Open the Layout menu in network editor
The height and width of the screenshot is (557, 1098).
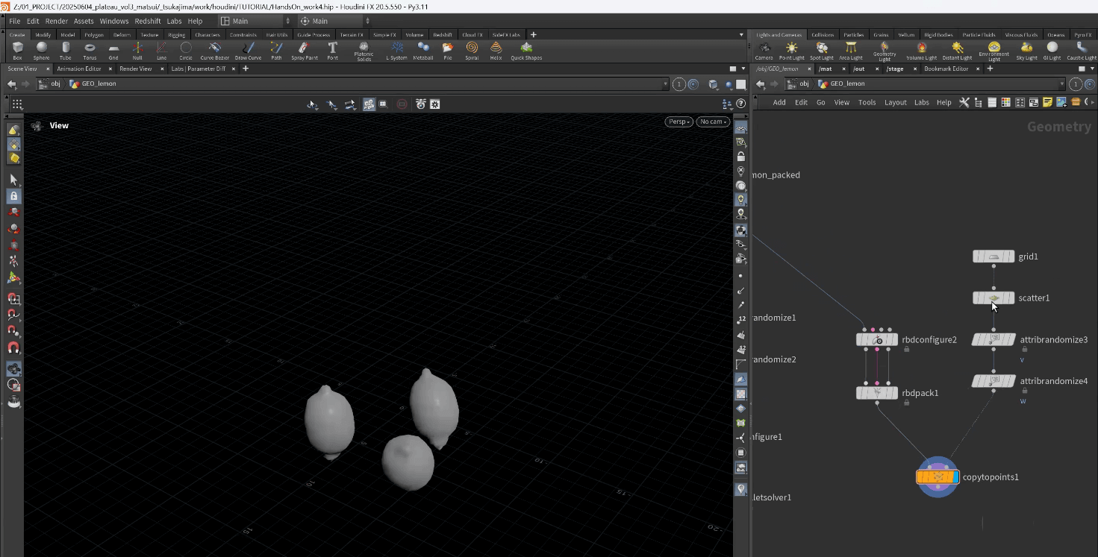(x=895, y=102)
